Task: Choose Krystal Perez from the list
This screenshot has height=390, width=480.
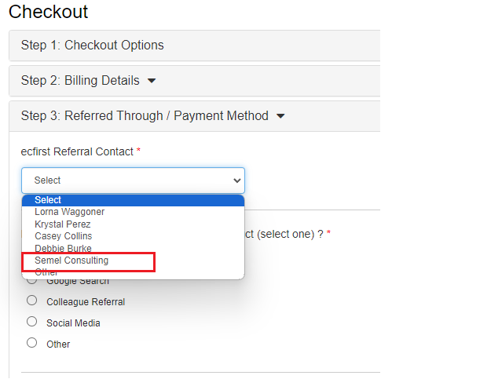Action: coord(134,224)
